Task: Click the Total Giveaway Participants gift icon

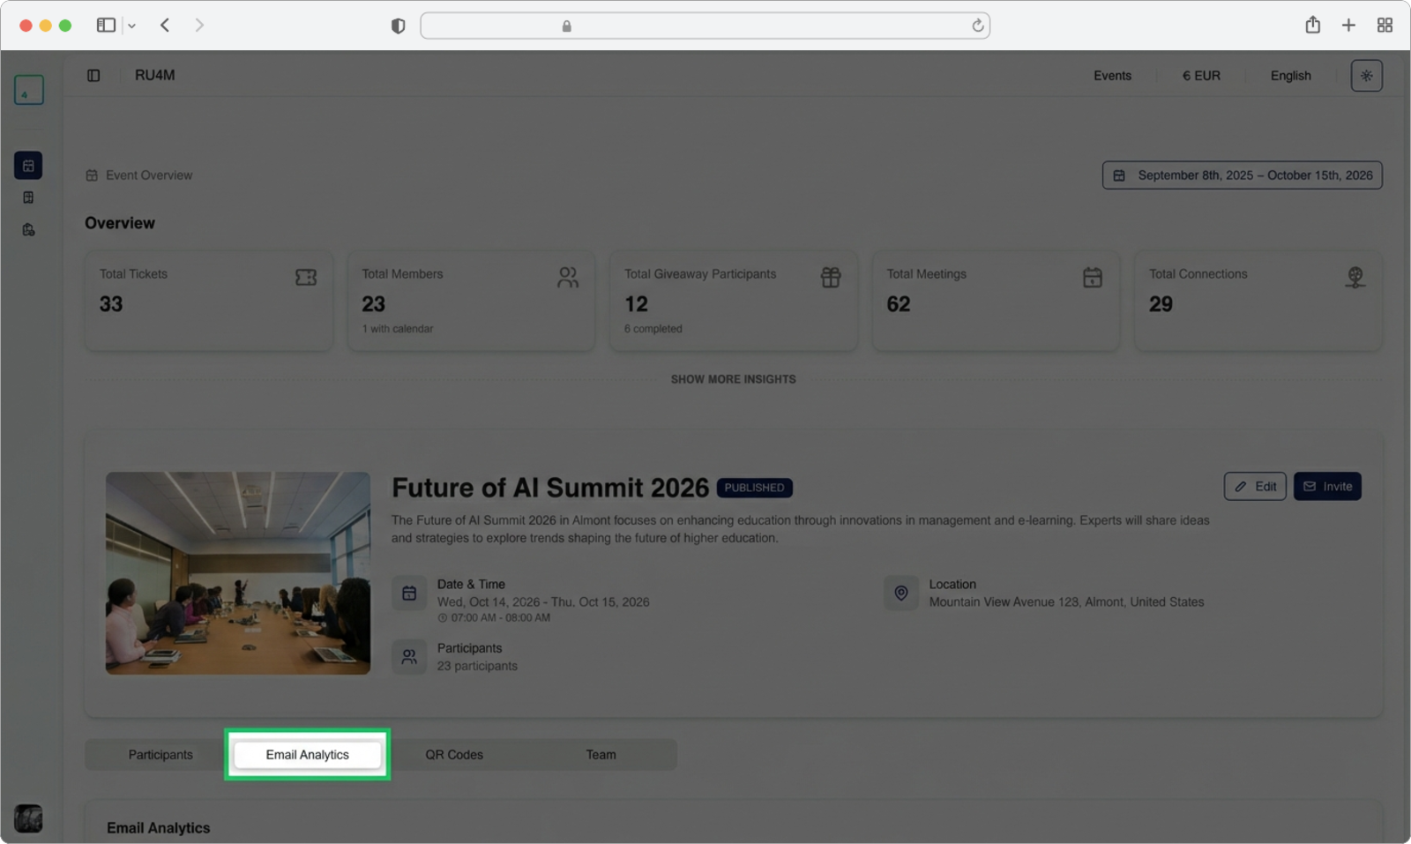Action: point(831,278)
